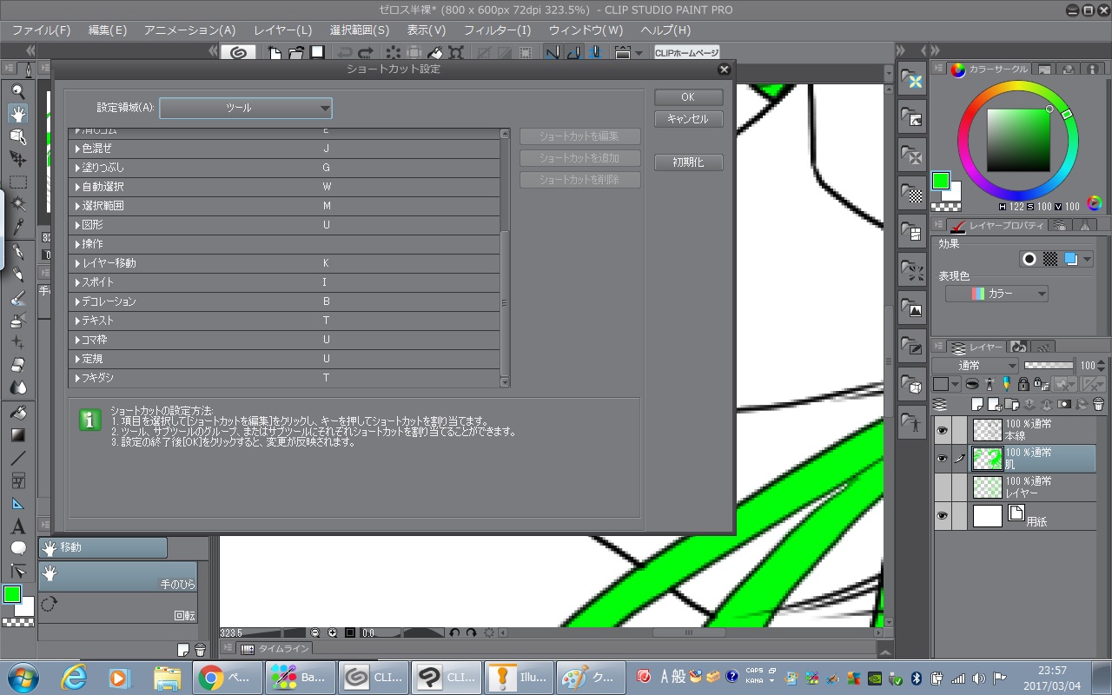Expand the 塗りつぶし shortcut item
The height and width of the screenshot is (695, 1112).
click(77, 168)
